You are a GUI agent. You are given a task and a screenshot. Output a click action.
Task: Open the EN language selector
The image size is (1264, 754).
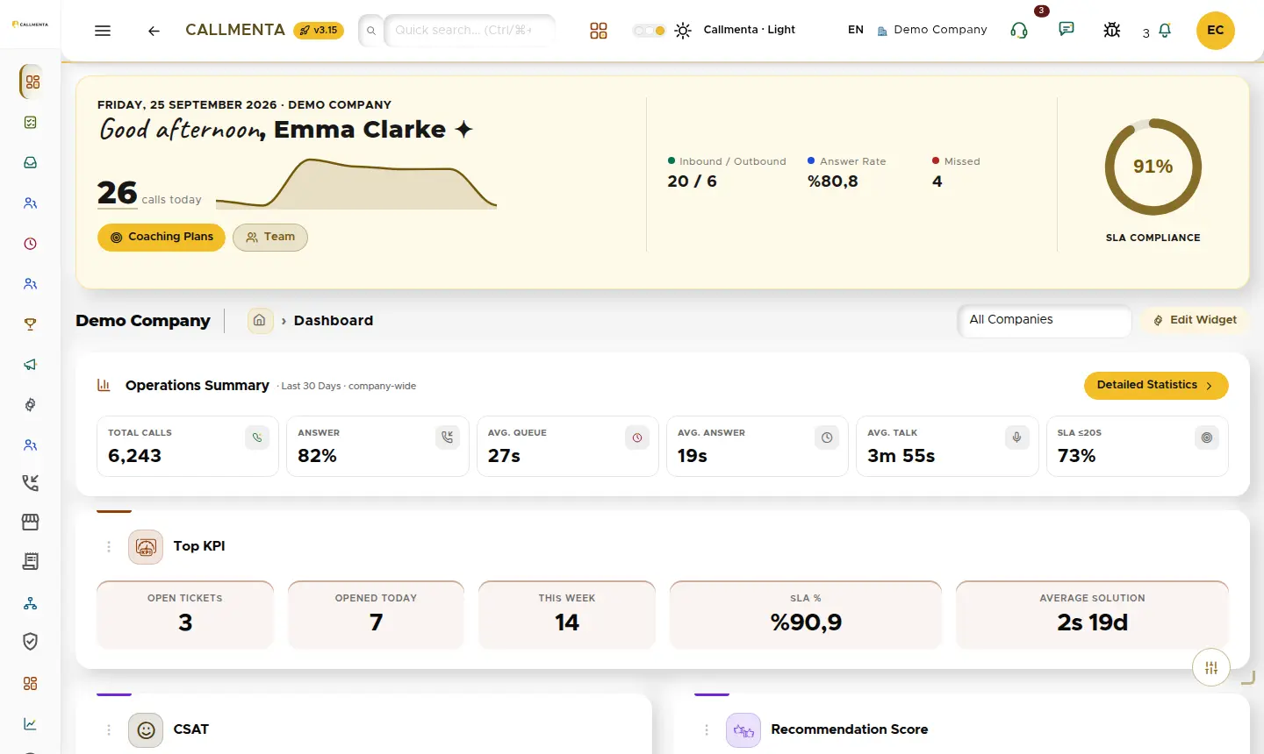[x=856, y=30]
